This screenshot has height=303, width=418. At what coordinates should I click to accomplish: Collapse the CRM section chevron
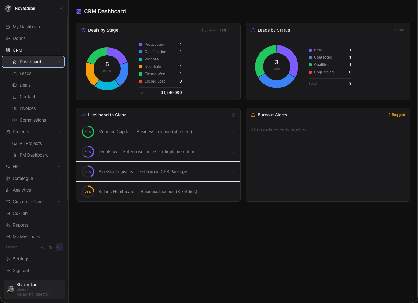59,50
